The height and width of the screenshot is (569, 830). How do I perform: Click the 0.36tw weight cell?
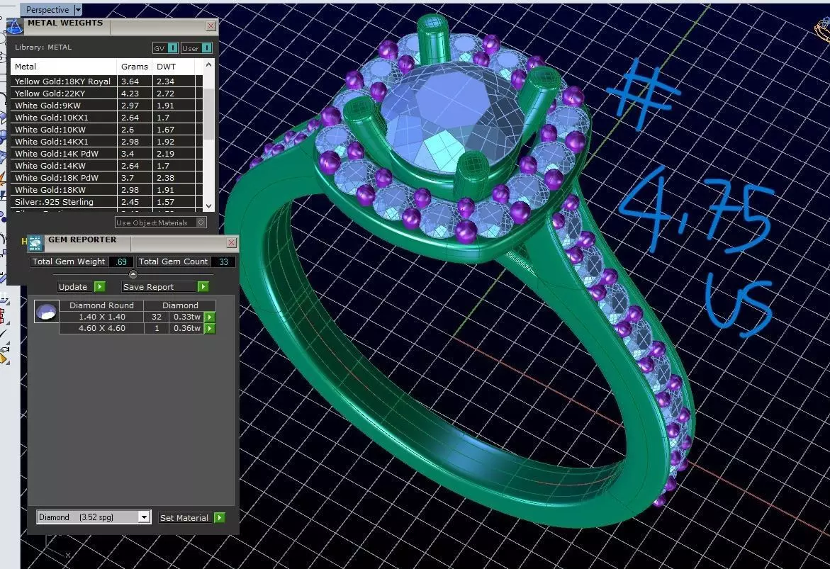(187, 329)
